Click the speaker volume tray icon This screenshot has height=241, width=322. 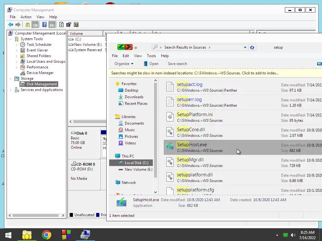pyautogui.click(x=293, y=235)
